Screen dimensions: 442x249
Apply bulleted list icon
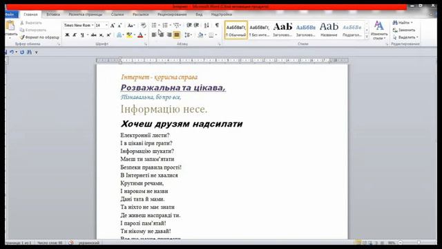click(x=154, y=26)
